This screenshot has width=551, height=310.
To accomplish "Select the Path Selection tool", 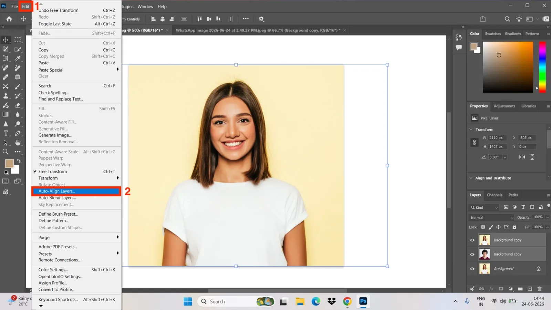I will point(6,142).
